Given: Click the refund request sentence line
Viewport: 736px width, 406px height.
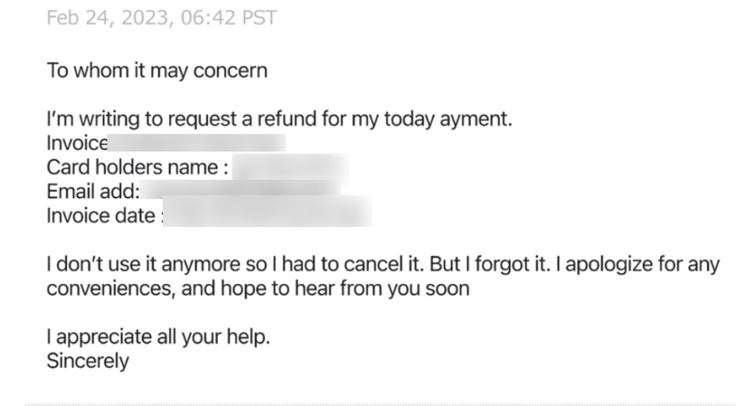Looking at the screenshot, I should (280, 119).
